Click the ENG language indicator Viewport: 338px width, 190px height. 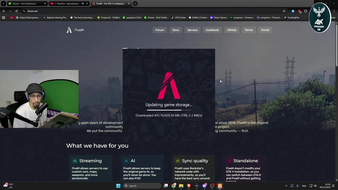(304, 186)
